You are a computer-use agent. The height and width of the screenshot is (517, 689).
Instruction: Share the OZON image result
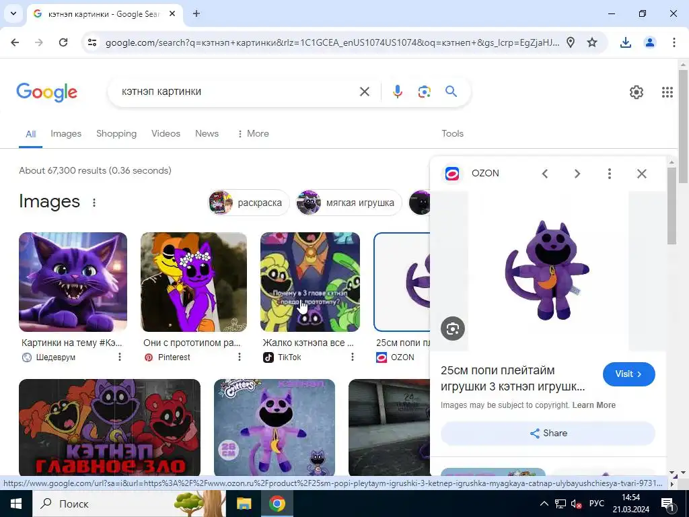548,433
